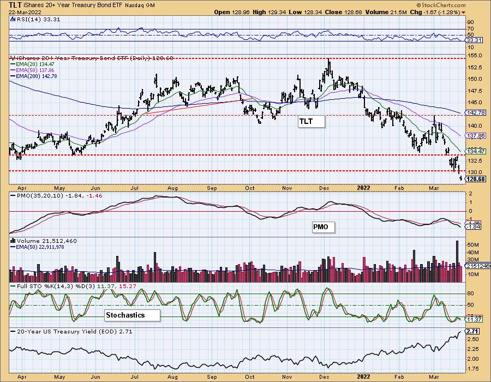Click the High 129.34 header value
Viewport: 491px width, 382px height.
click(270, 12)
